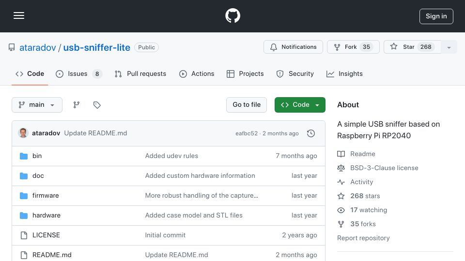Open the ataradov owner profile link
Viewport: 465px width, 261px height.
pyautogui.click(x=38, y=48)
